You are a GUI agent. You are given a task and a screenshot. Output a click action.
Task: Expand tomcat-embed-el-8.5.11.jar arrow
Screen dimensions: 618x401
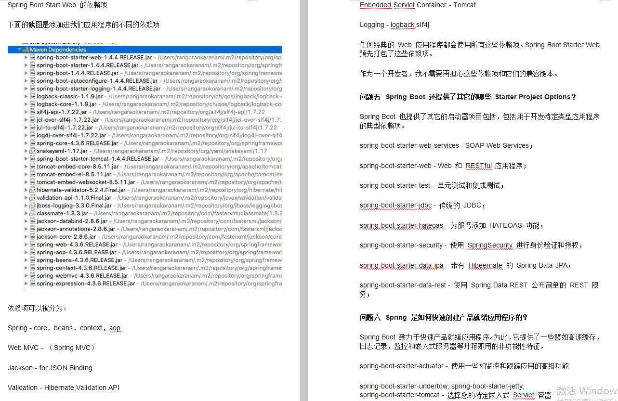26,174
